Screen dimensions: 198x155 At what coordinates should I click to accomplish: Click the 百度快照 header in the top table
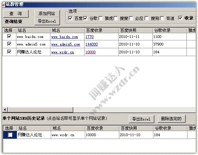pos(136,30)
